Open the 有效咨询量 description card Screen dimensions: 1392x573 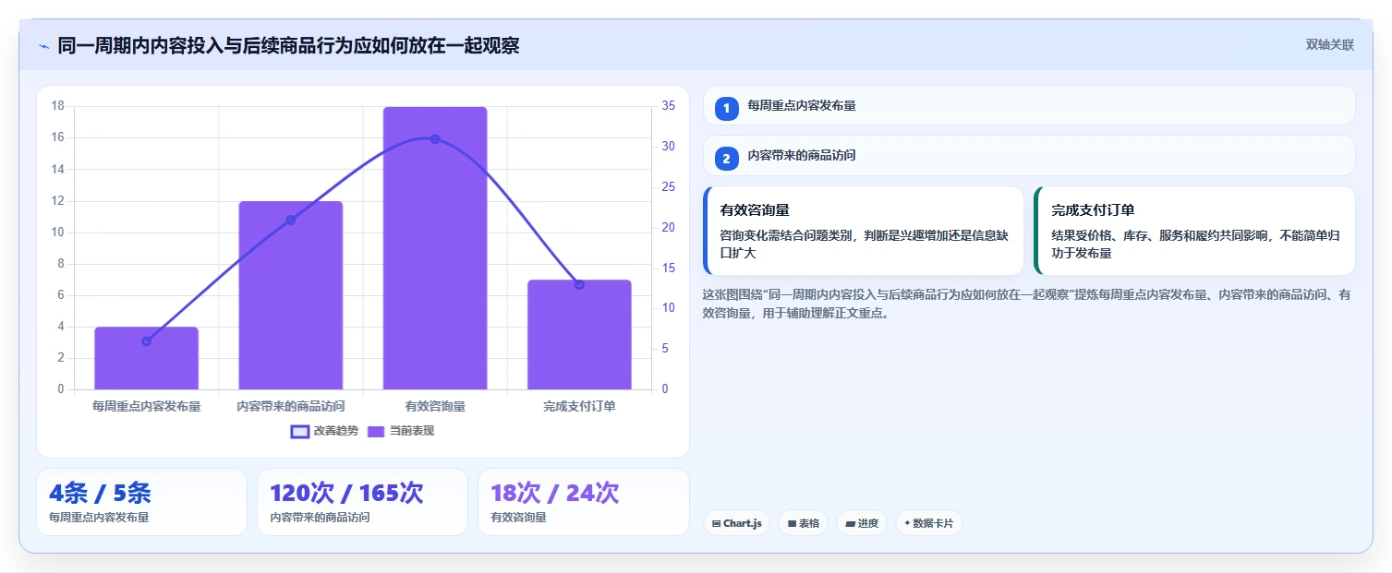tap(864, 231)
